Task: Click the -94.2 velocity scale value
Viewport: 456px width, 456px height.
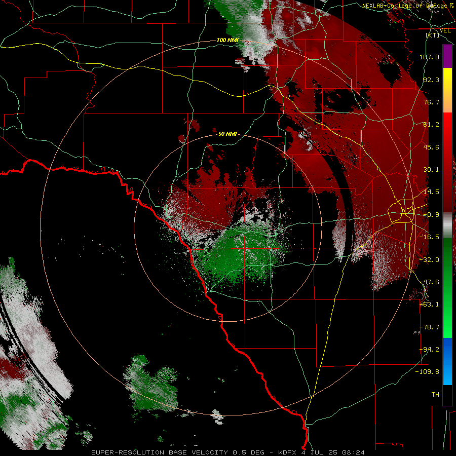Action: tap(429, 350)
